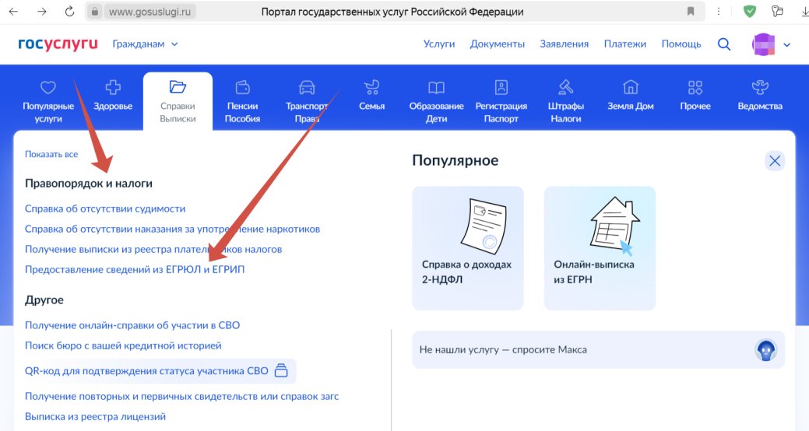
Task: Open the Онлайн-выписка из ЕГРН card
Action: pyautogui.click(x=599, y=247)
